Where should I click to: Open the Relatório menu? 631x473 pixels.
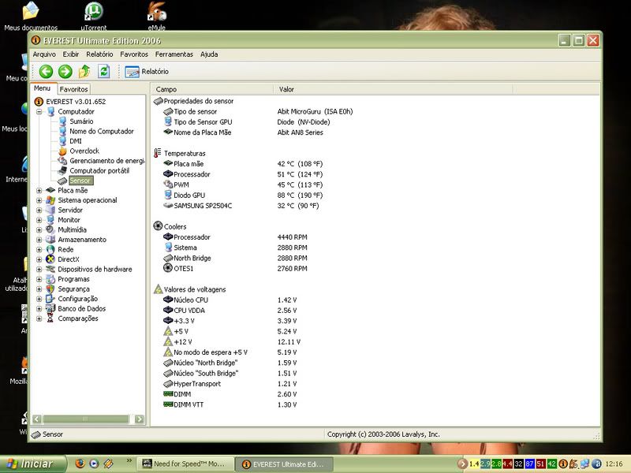pyautogui.click(x=99, y=54)
